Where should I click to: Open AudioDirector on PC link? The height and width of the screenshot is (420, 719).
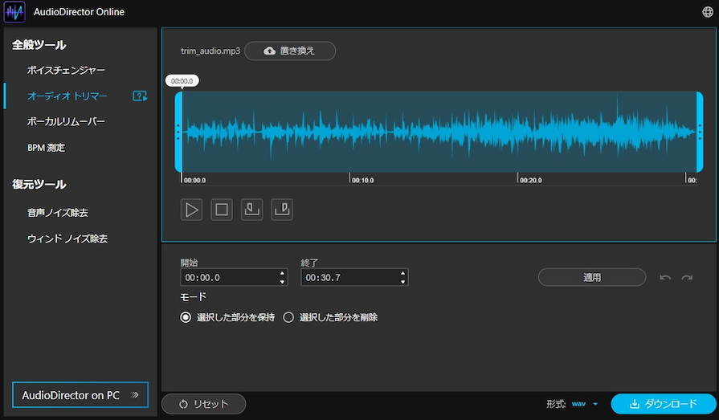tap(80, 395)
